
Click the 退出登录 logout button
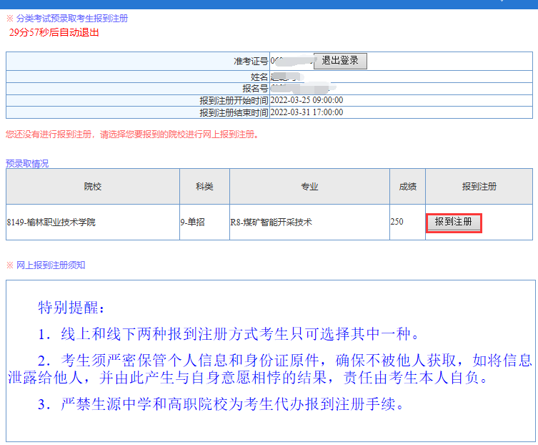[340, 61]
